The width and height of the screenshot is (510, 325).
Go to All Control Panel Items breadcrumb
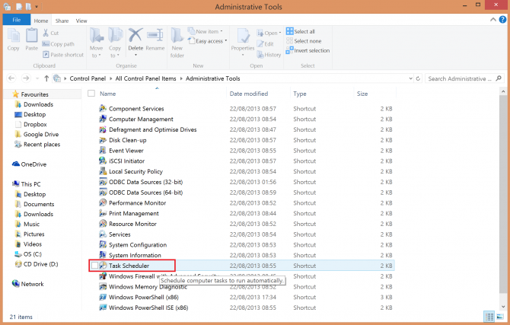point(145,78)
